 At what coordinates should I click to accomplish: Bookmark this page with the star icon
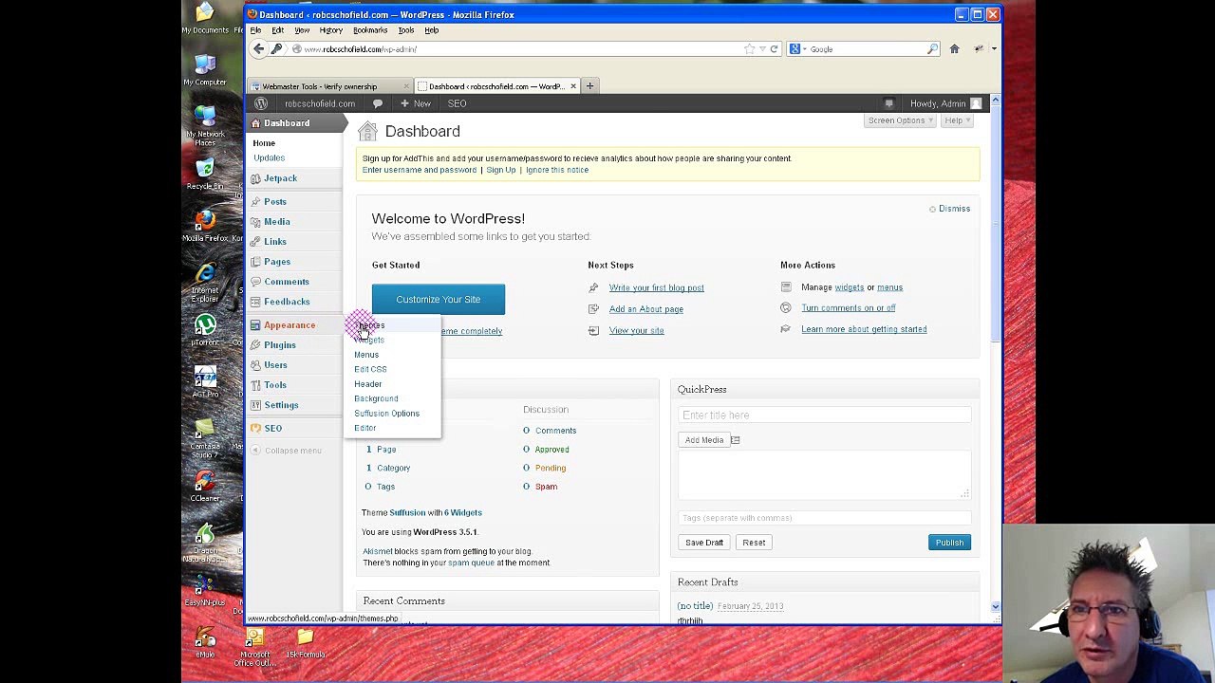749,48
